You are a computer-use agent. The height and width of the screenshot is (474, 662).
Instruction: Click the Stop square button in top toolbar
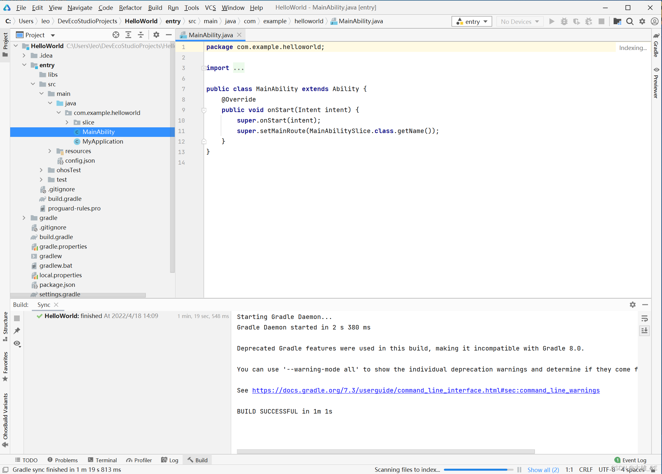601,21
